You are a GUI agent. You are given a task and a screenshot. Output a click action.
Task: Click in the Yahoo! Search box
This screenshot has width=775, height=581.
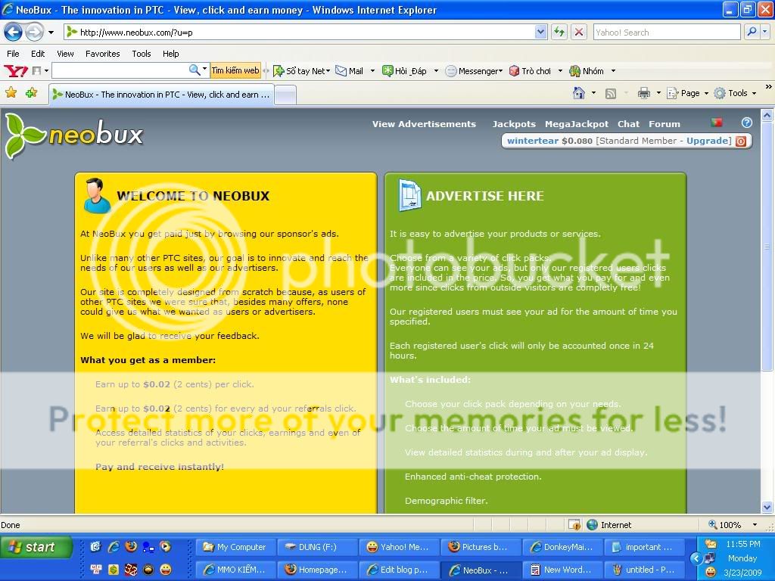click(x=667, y=32)
